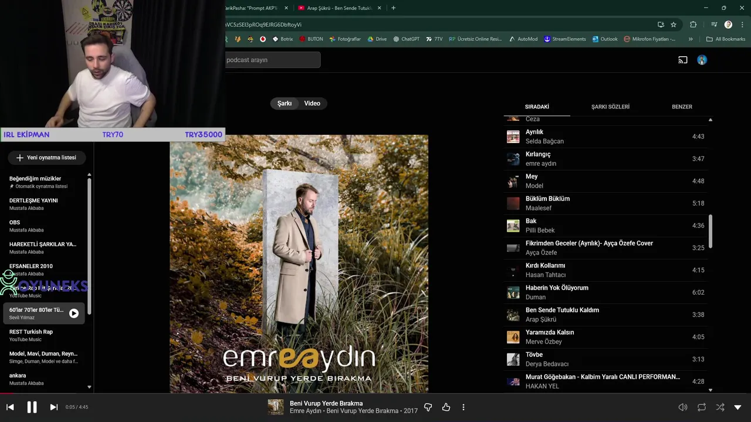This screenshot has width=751, height=422.
Task: Open the 7TV bookmark
Action: 434,39
